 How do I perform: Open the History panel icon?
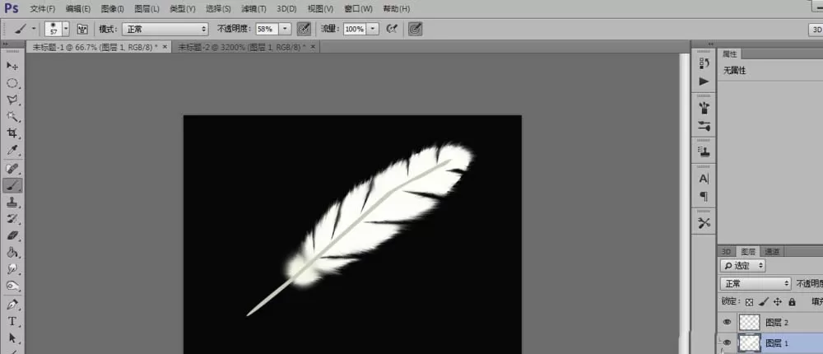[704, 63]
